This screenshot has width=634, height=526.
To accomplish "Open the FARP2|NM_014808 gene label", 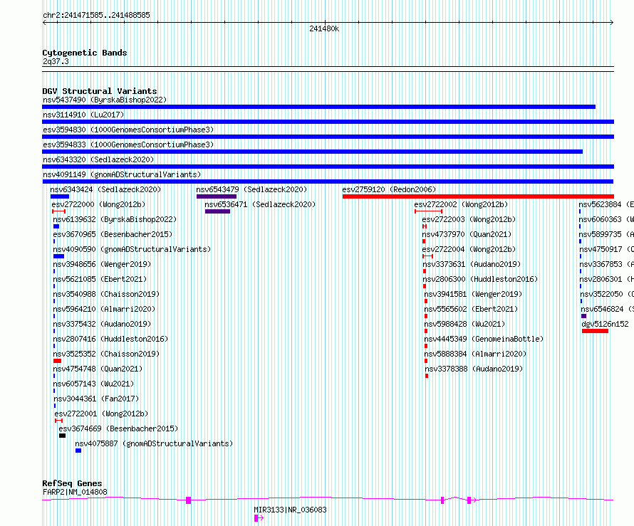I will coord(76,492).
